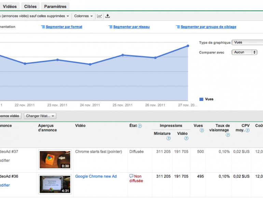
Task: Open the Paramètres tab
Action: [x=55, y=7]
